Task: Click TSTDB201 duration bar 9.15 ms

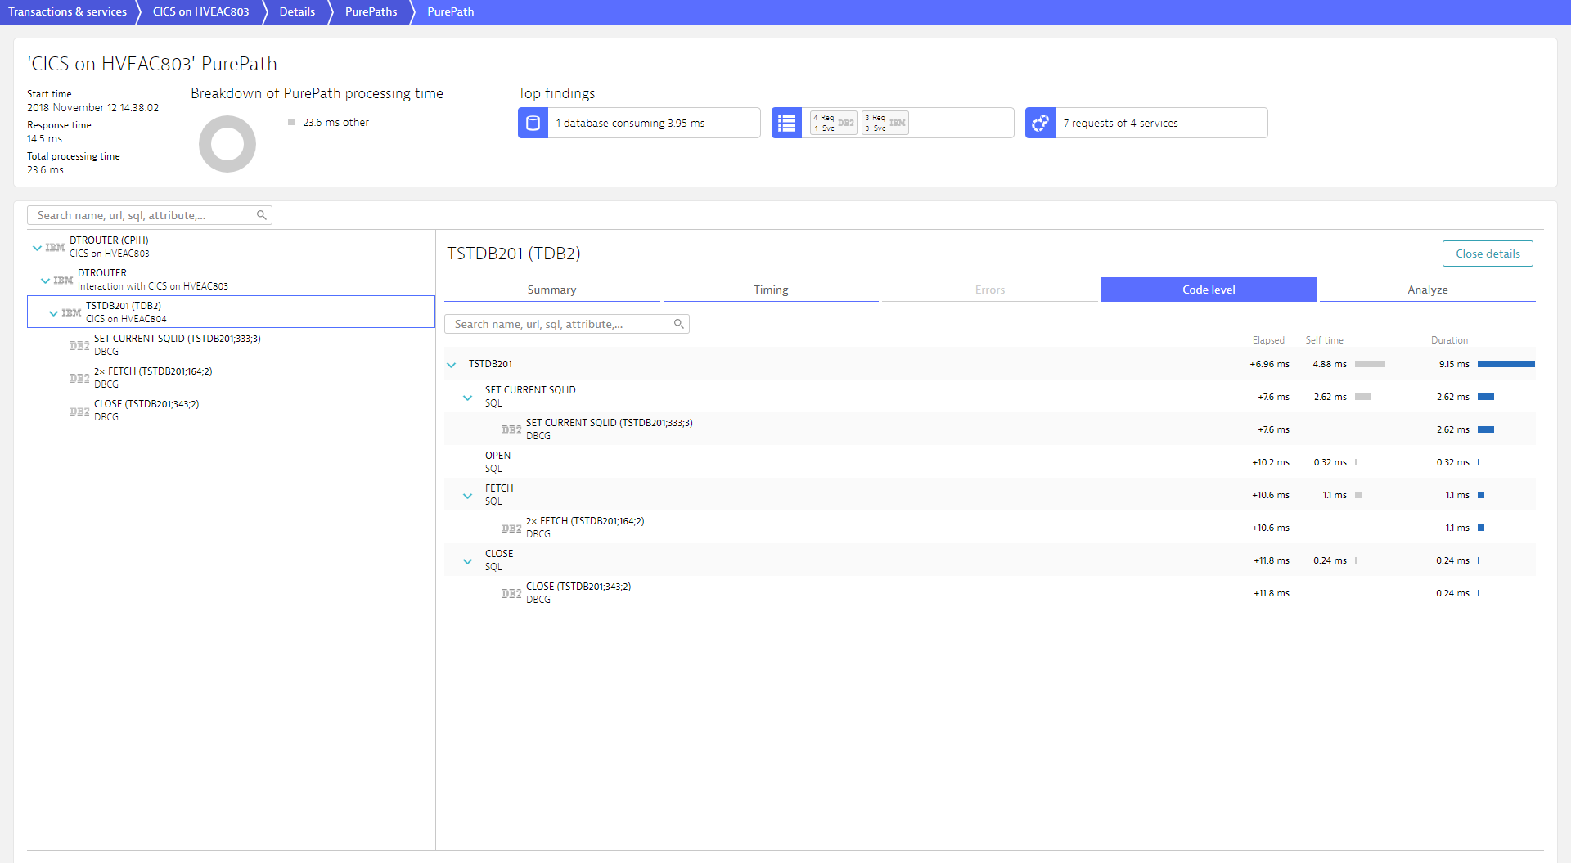Action: (1506, 364)
